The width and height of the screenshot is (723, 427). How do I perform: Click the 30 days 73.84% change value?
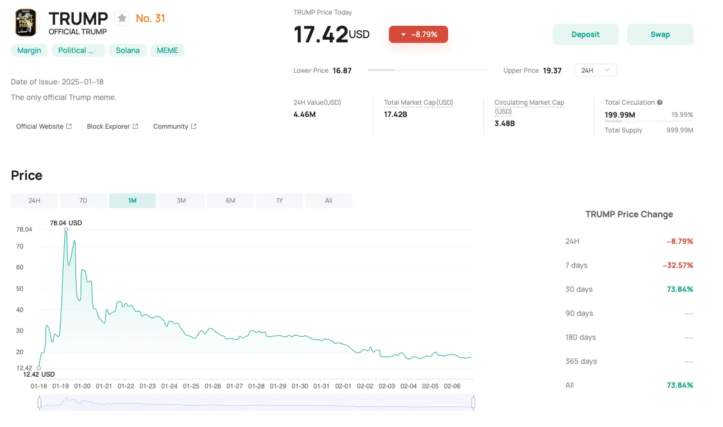(680, 290)
